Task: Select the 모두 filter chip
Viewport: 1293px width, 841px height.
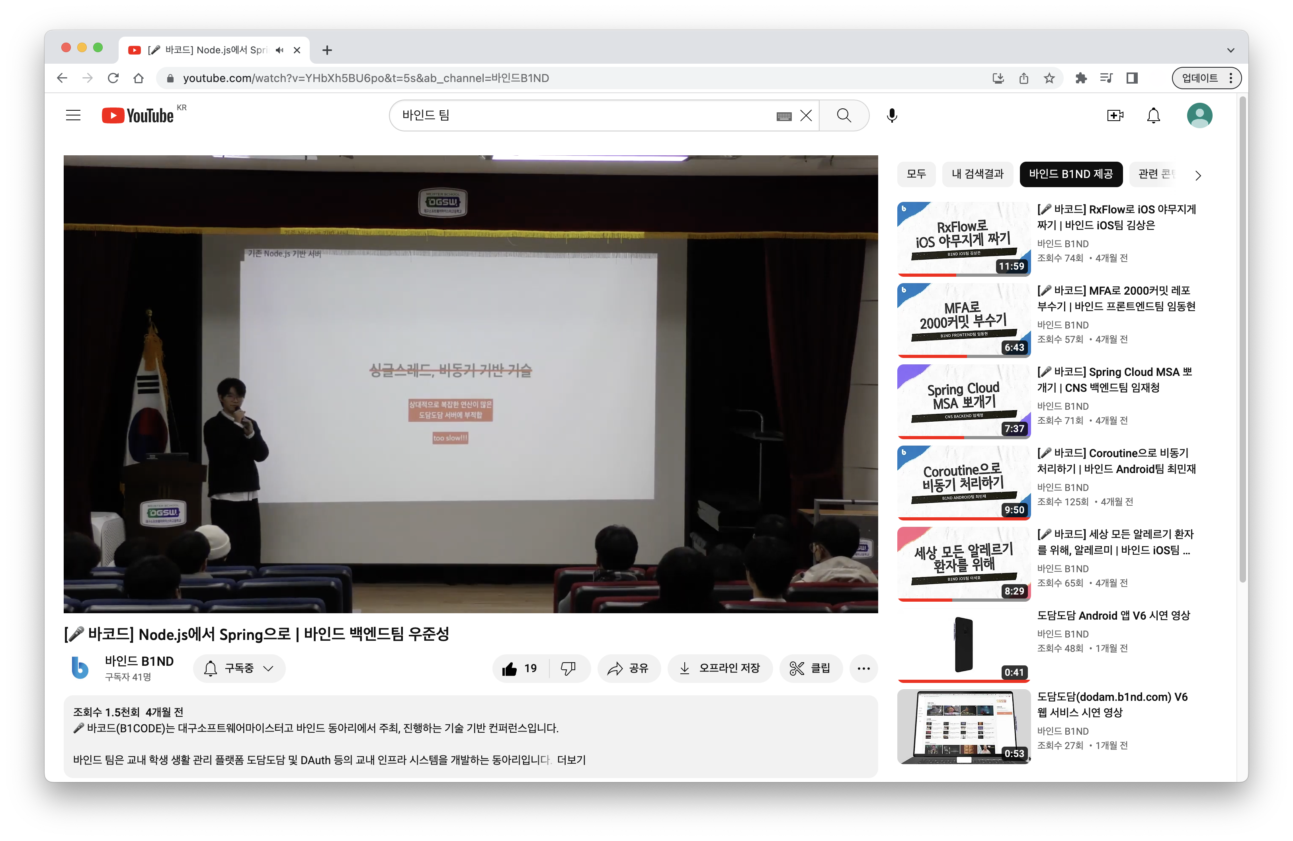Action: pyautogui.click(x=916, y=174)
